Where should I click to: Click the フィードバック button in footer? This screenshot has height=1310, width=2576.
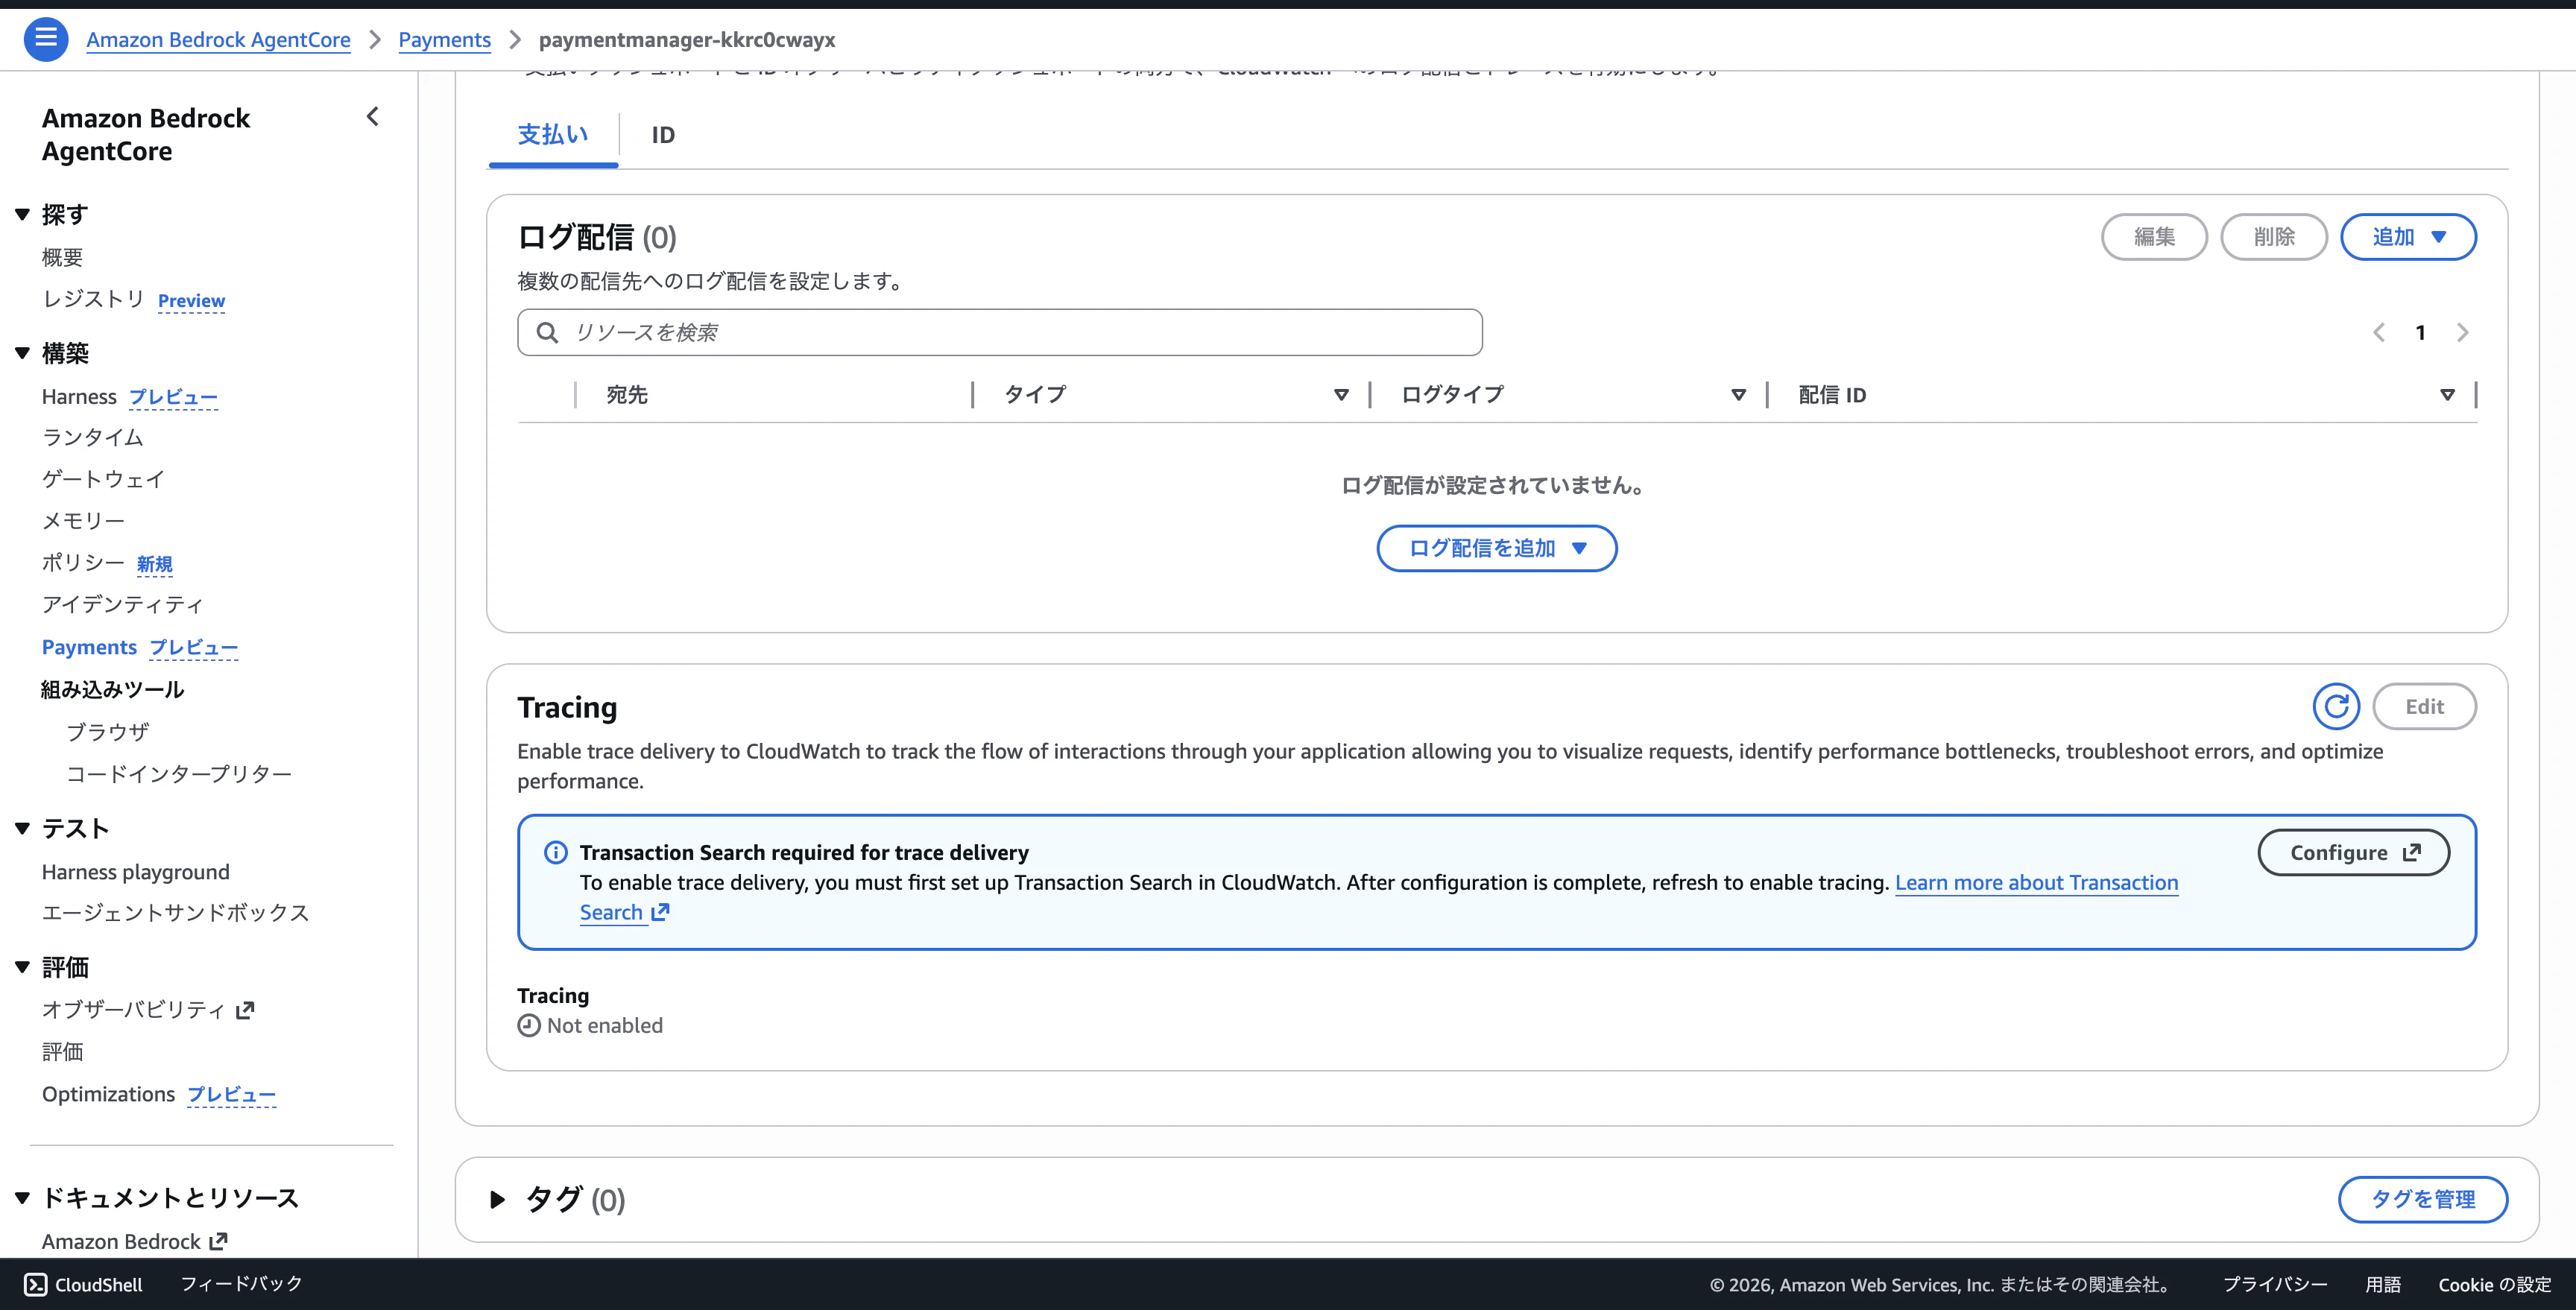pyautogui.click(x=241, y=1284)
